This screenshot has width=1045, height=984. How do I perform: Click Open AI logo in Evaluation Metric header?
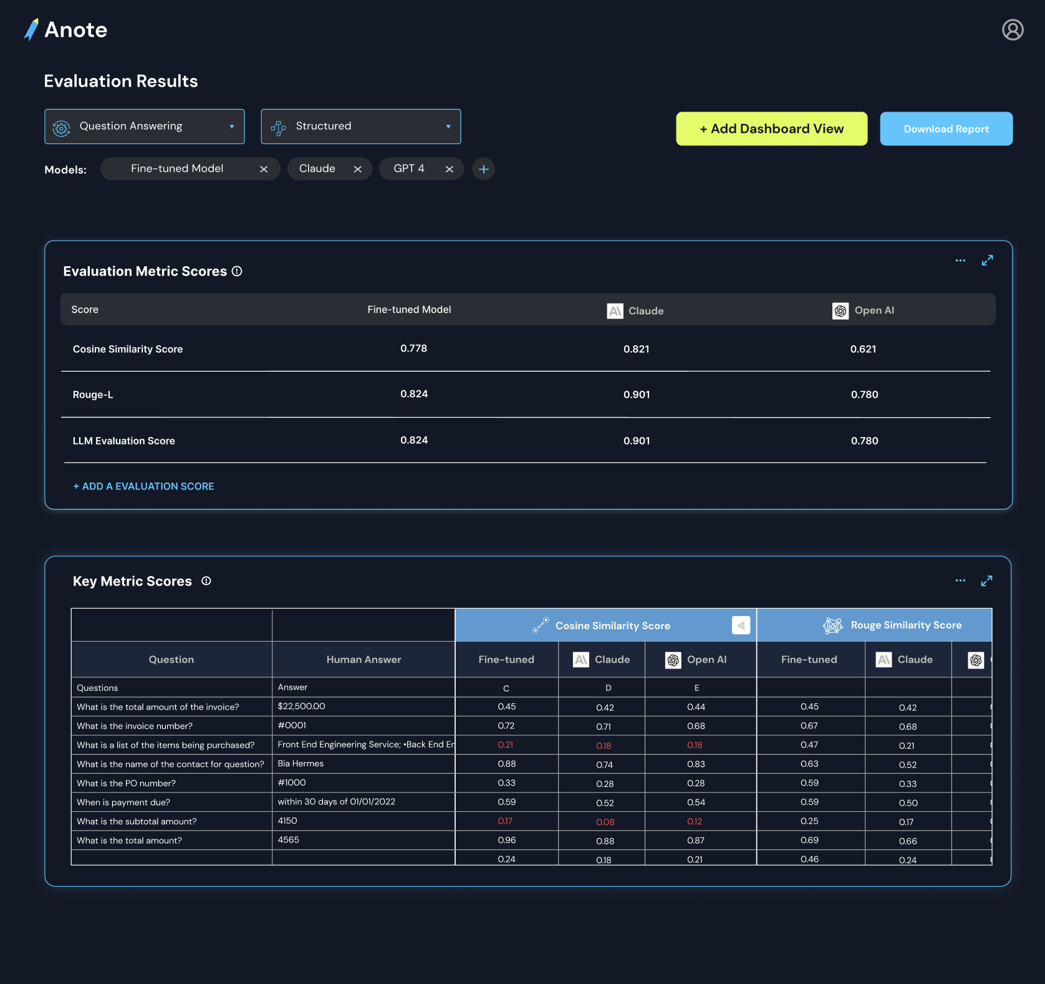[x=840, y=311]
